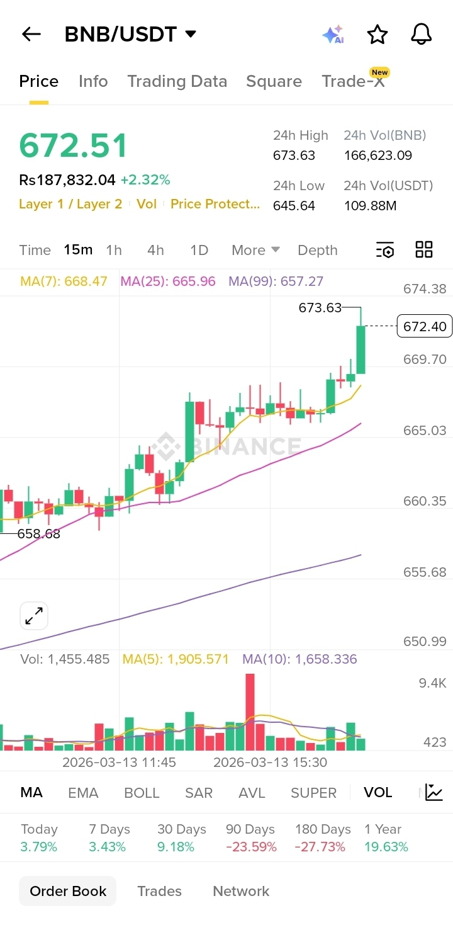This screenshot has width=453, height=925.
Task: Select the 1h chart interval
Action: pyautogui.click(x=114, y=250)
